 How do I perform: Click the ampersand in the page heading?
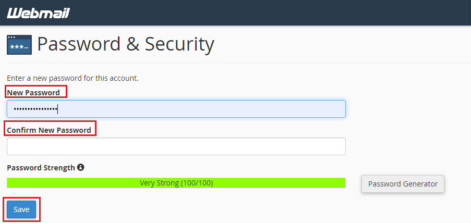(132, 44)
